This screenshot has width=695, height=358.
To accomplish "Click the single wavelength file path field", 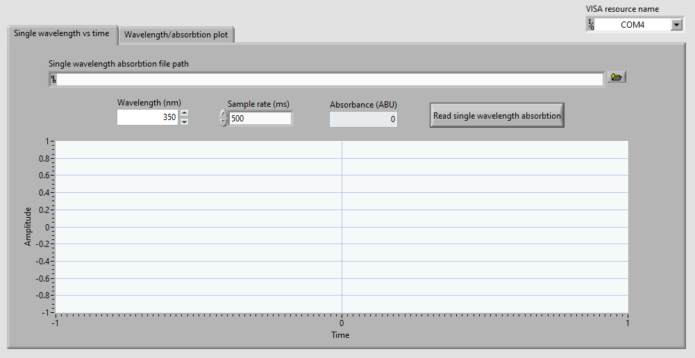I will [x=330, y=80].
